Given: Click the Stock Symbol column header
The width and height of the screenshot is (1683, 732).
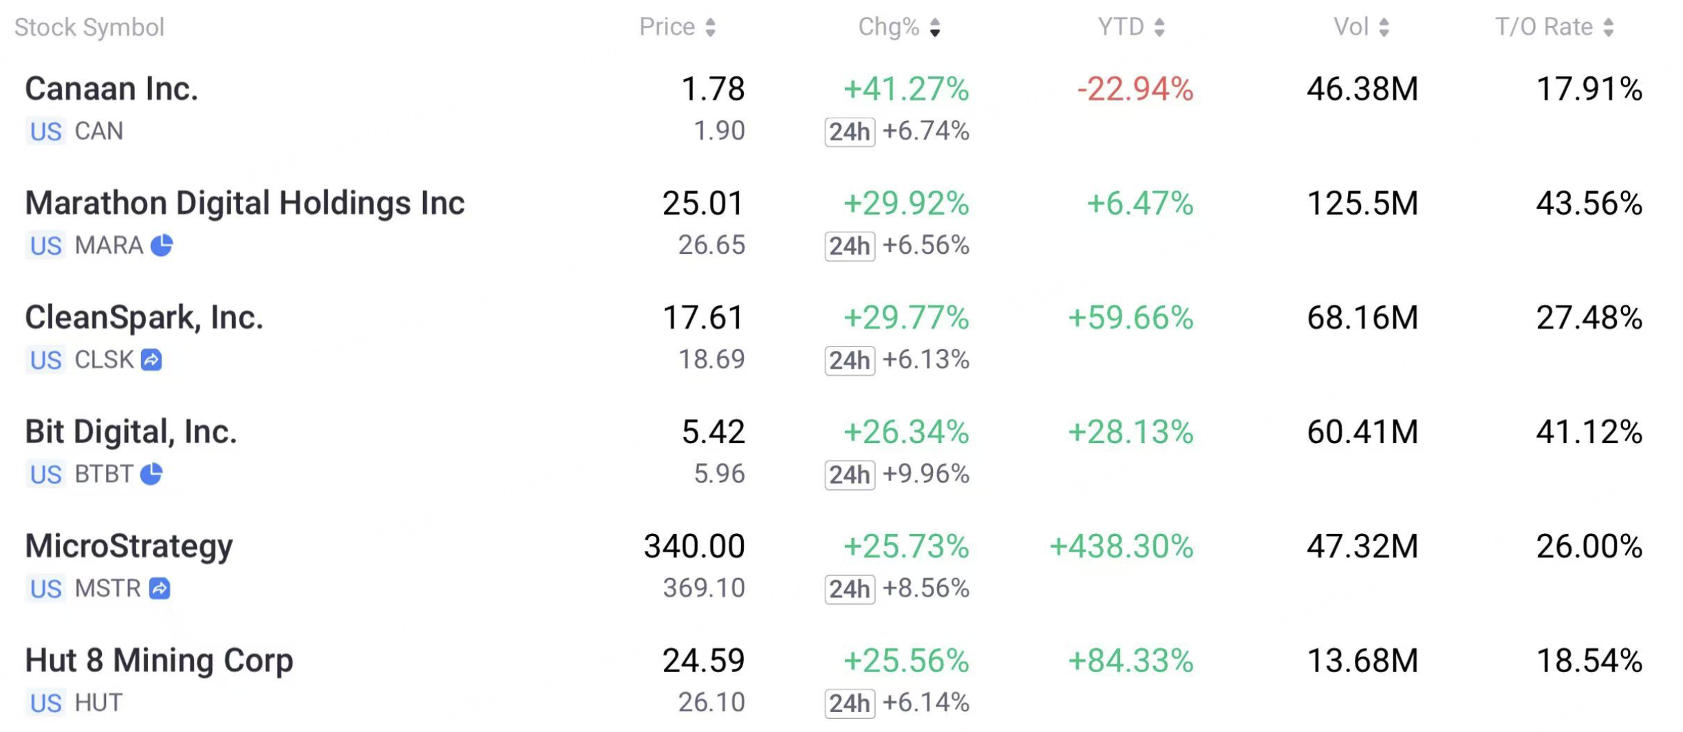Looking at the screenshot, I should pos(89,28).
